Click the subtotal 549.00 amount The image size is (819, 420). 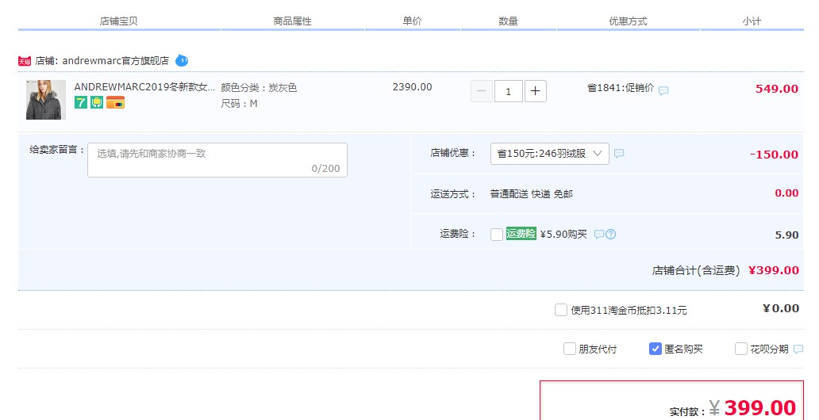point(777,89)
